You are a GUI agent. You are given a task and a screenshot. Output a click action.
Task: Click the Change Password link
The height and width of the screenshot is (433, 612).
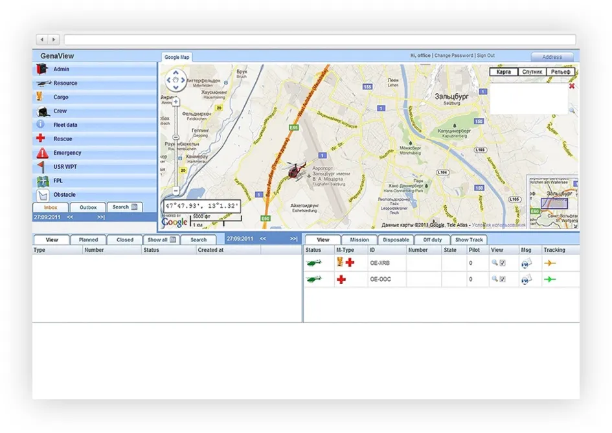tap(453, 56)
